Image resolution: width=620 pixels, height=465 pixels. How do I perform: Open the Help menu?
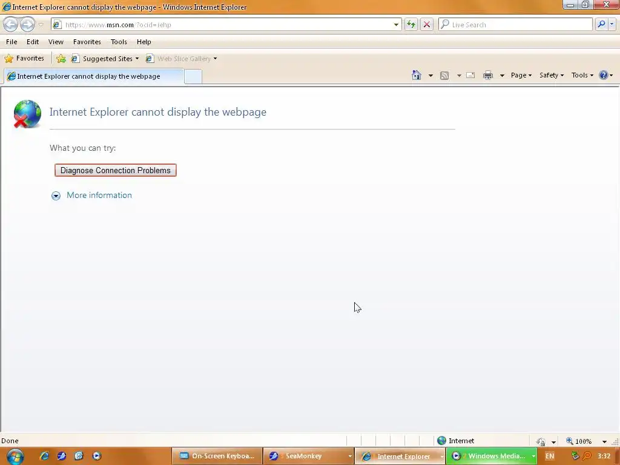144,42
